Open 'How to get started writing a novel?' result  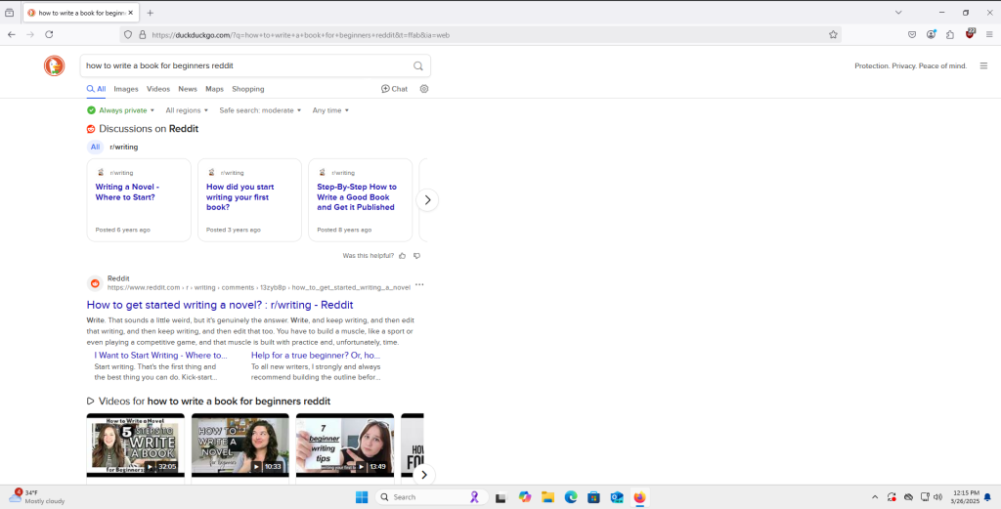220,305
